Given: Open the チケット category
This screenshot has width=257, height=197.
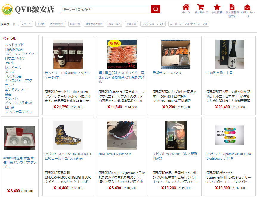Looking at the screenshot, I should (11, 98).
